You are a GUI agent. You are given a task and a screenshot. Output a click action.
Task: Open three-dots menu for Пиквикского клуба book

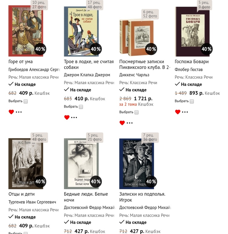[x=130, y=123]
